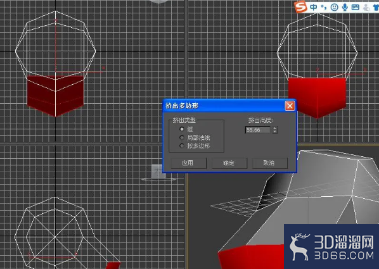Increase extrusion height with the up spinner arrow
379x269 pixels.
[274, 128]
